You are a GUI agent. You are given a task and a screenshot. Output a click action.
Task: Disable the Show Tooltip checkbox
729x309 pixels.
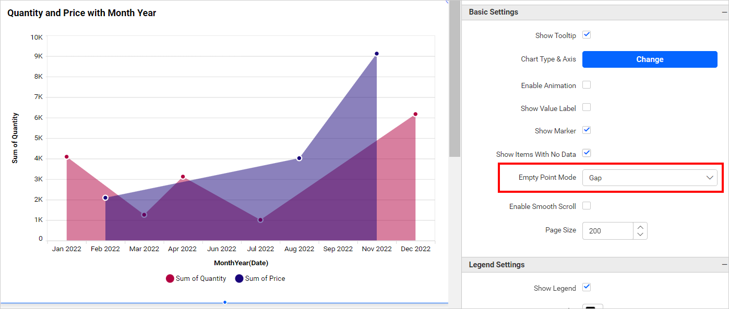click(x=587, y=35)
